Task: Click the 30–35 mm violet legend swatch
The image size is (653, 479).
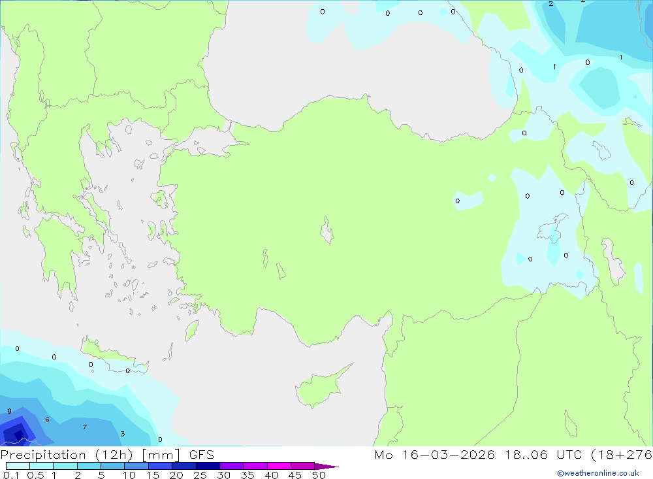Action: [232, 466]
